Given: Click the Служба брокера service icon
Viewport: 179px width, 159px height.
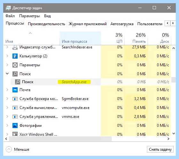Looking at the screenshot, I should (x=15, y=99).
